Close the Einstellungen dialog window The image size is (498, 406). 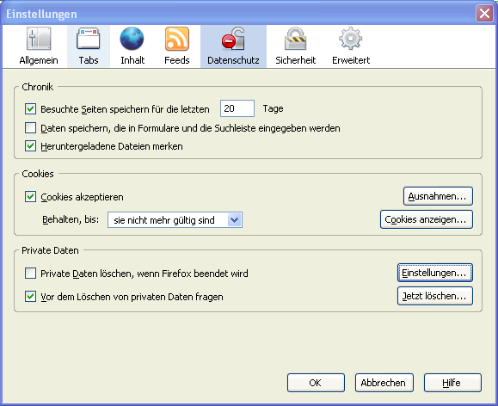click(x=484, y=14)
